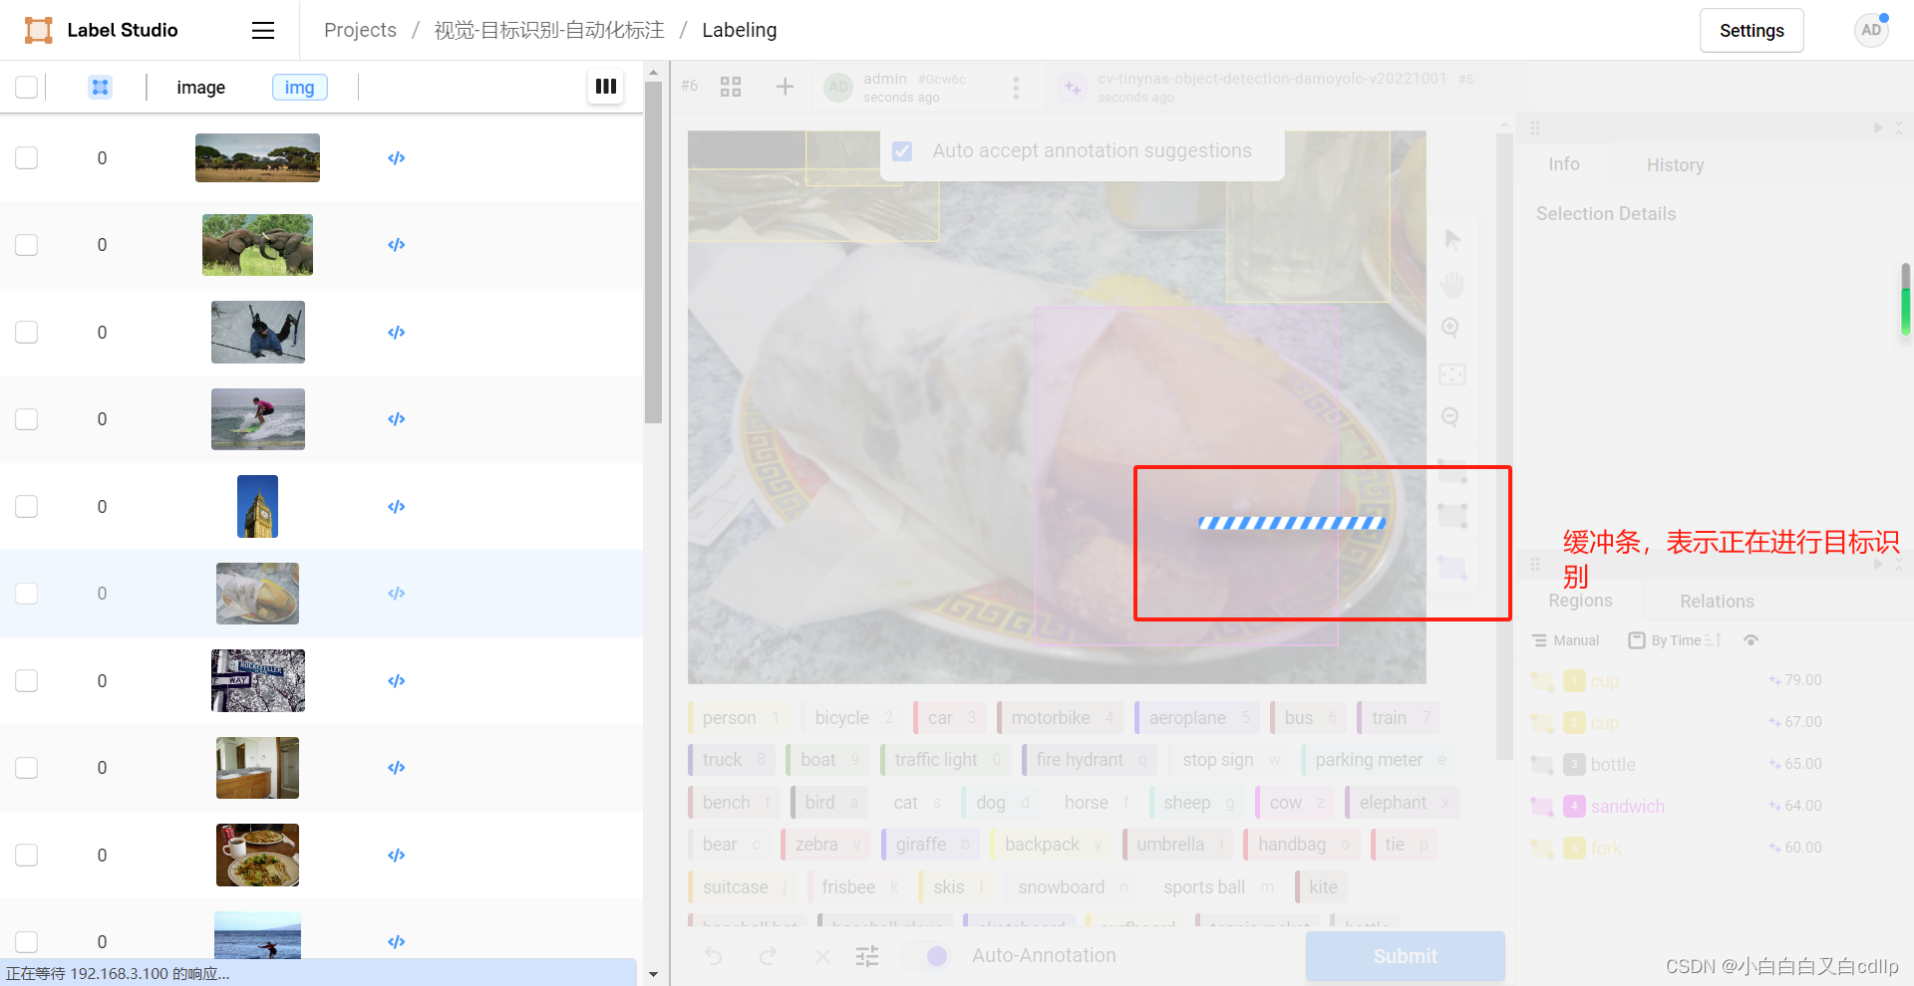Viewport: 1914px width, 986px height.
Task: Choose the traffic light label
Action: (x=946, y=760)
